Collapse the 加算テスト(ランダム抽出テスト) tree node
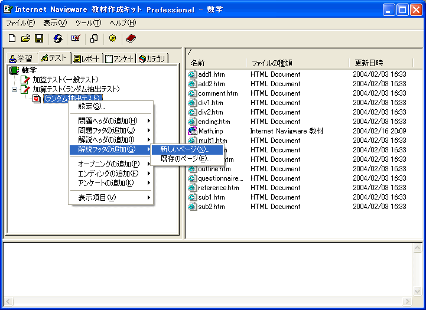 (x=14, y=89)
